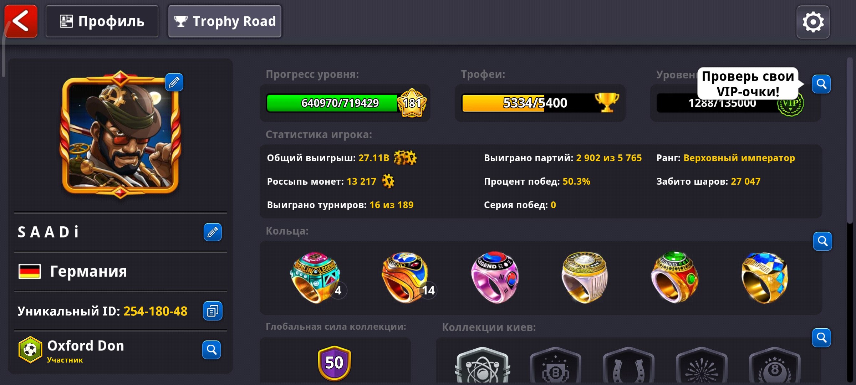Image resolution: width=856 pixels, height=385 pixels.
Task: Select the blue diamond Champion ring
Action: click(765, 278)
